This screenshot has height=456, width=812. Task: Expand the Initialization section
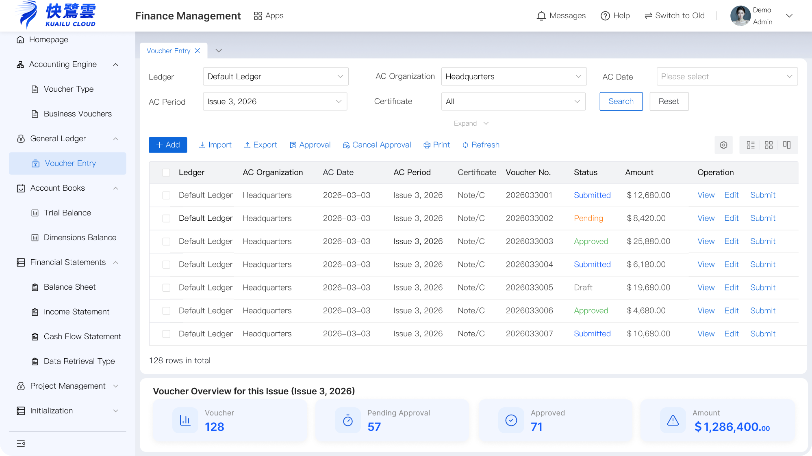pos(116,411)
